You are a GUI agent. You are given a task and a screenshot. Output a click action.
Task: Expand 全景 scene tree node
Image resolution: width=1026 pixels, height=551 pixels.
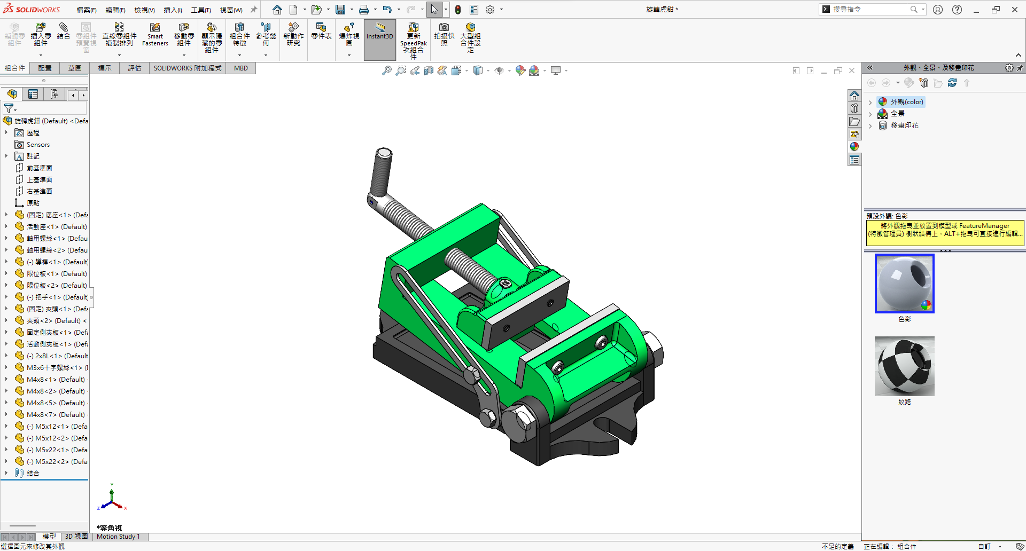coord(870,114)
